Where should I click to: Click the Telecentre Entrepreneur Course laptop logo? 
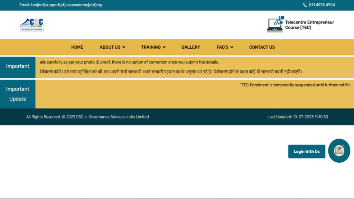[x=275, y=24]
